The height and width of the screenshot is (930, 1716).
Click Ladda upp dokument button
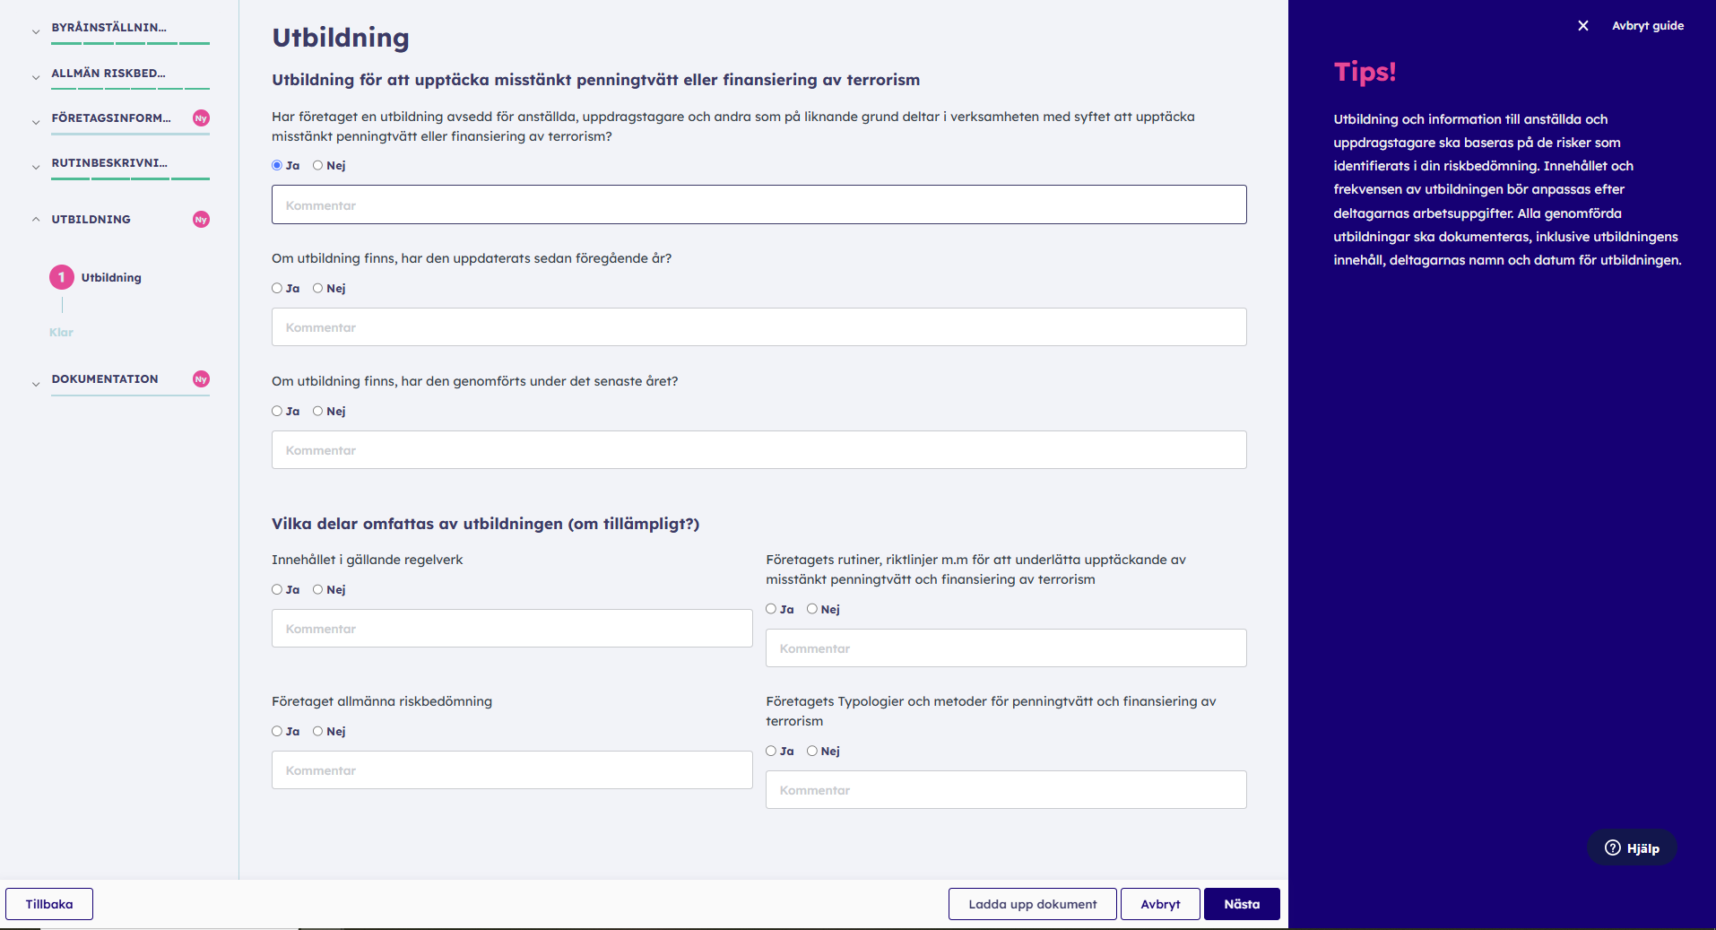click(x=1033, y=904)
